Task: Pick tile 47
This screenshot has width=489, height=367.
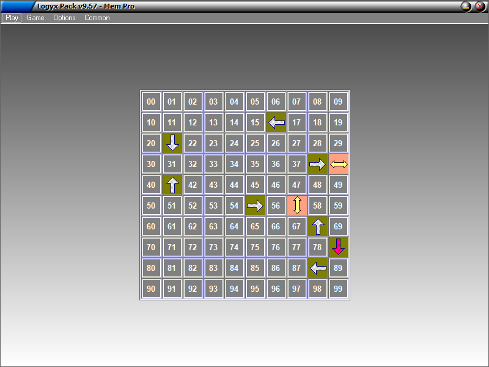Action: coord(297,185)
